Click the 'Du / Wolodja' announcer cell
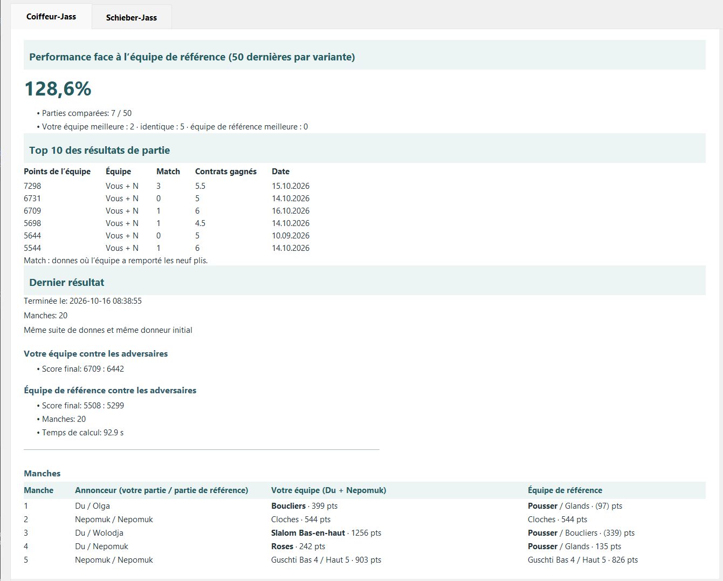This screenshot has height=581, width=723. click(99, 533)
